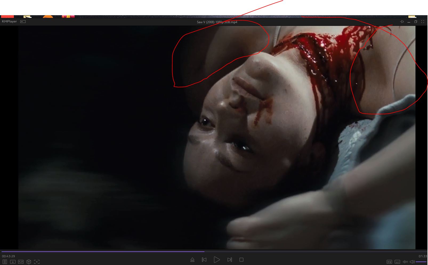
Task: Click the eject/open file icon
Action: [192, 260]
